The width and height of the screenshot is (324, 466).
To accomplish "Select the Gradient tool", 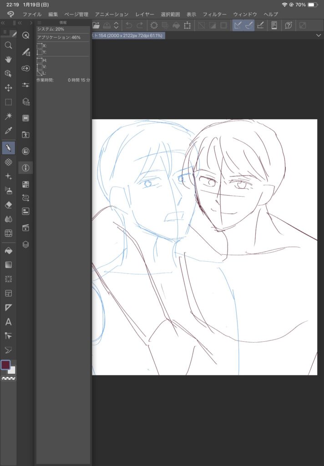I will pos(8,265).
